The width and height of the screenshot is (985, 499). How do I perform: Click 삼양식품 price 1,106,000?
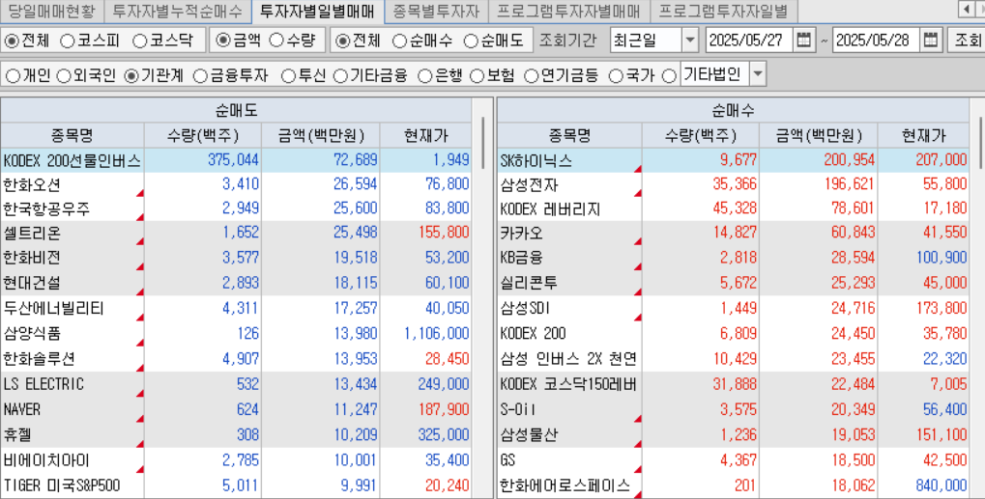point(437,334)
